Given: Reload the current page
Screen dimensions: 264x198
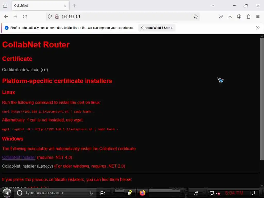Looking at the screenshot, I should 25,16.
